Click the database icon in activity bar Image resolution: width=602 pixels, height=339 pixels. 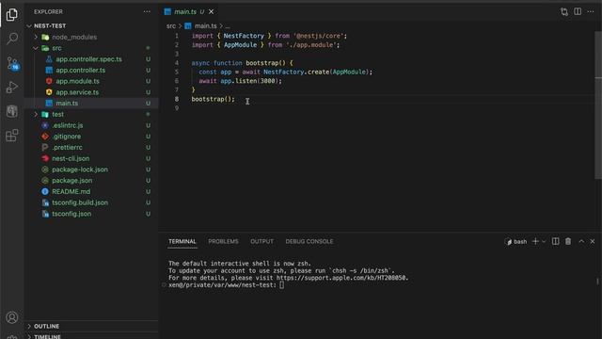click(12, 111)
